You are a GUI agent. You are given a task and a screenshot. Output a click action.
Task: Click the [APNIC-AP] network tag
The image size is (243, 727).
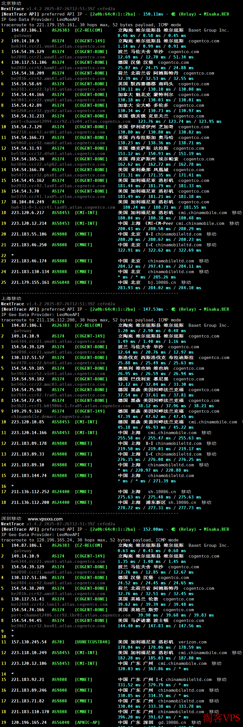[87, 722]
